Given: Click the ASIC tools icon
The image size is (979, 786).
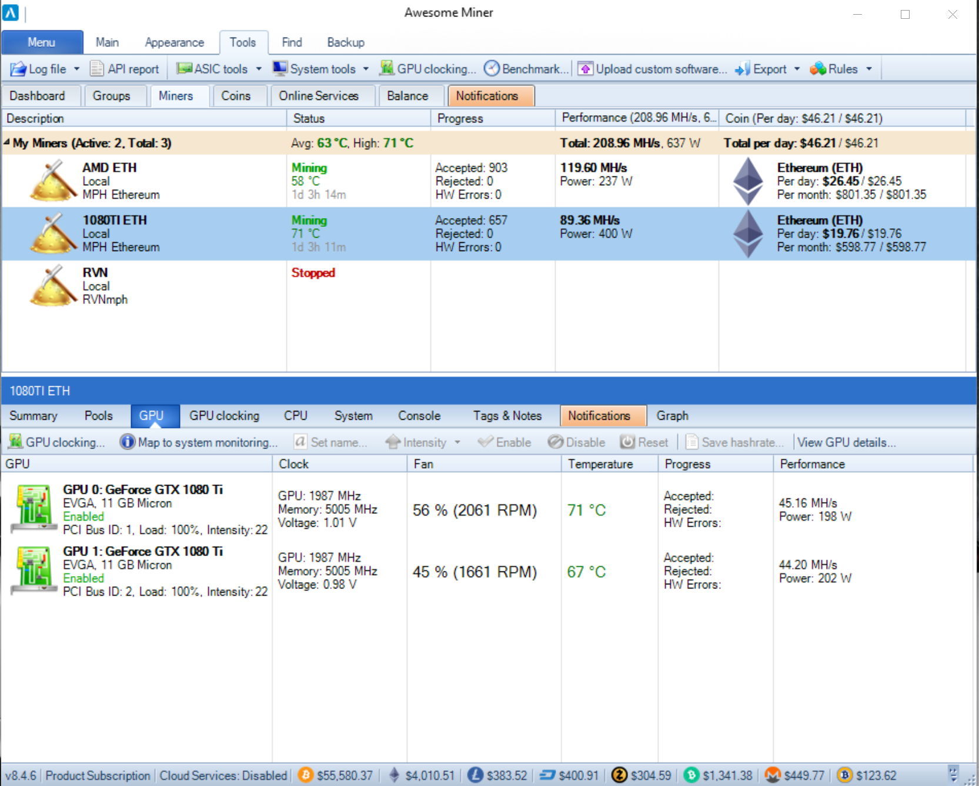Looking at the screenshot, I should (x=185, y=69).
